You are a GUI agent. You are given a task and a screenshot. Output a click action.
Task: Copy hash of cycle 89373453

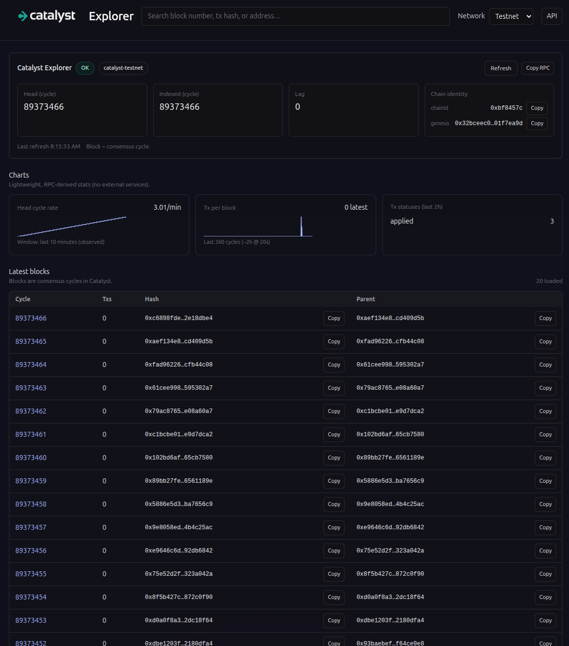coord(334,621)
